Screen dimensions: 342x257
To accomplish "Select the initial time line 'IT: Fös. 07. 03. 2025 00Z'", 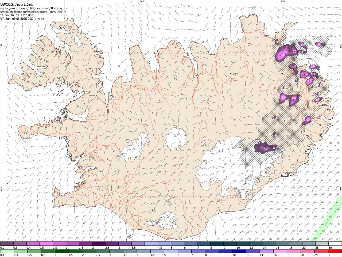I will pos(17,15).
